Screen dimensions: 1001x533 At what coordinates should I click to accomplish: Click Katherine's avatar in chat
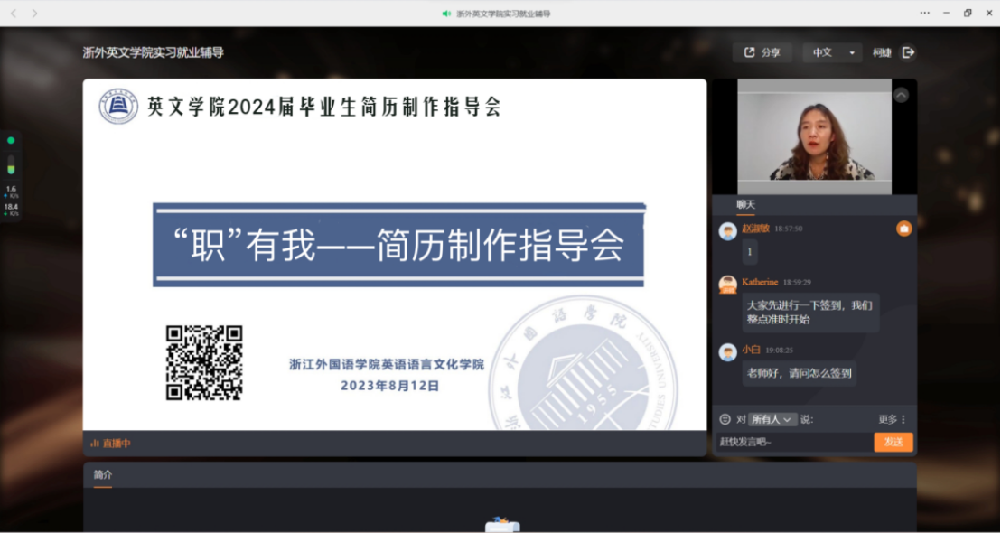pos(727,285)
